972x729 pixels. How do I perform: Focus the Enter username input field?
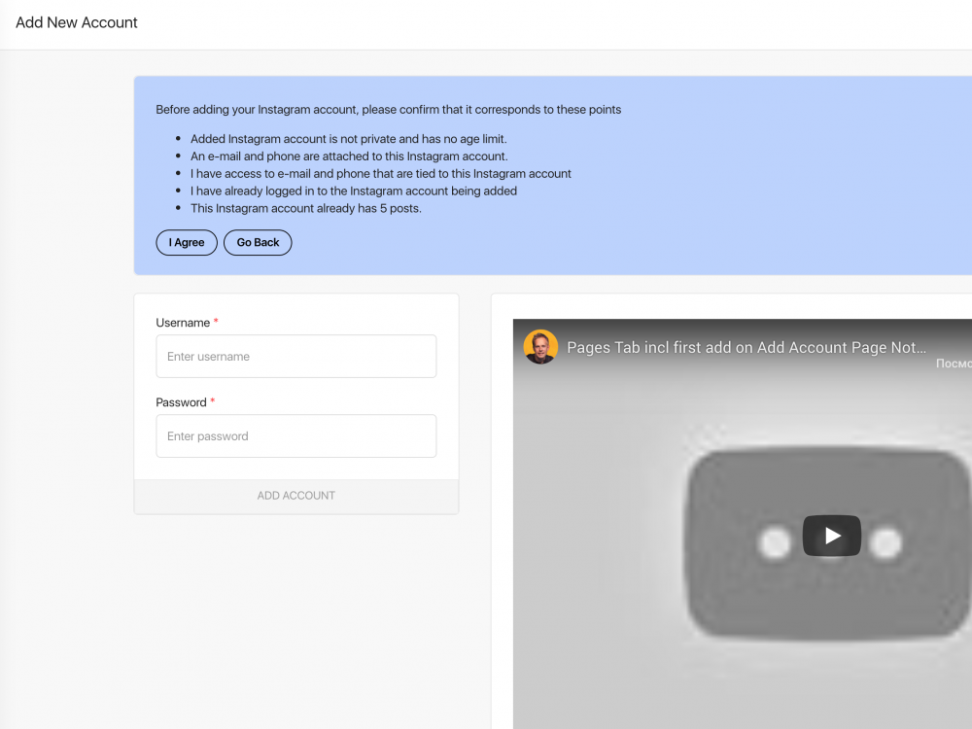point(295,357)
